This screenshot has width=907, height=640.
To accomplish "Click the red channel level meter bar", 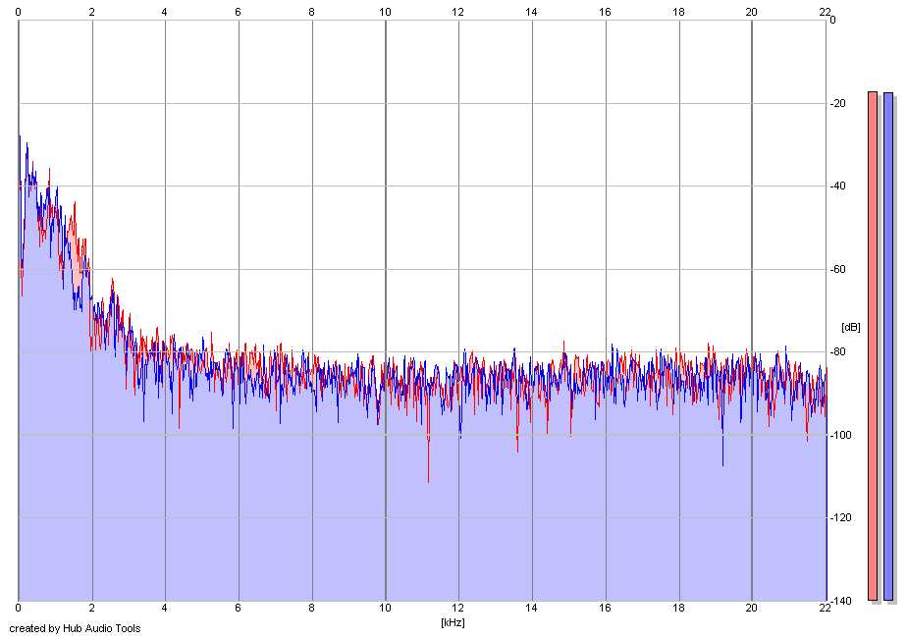I will (x=873, y=347).
